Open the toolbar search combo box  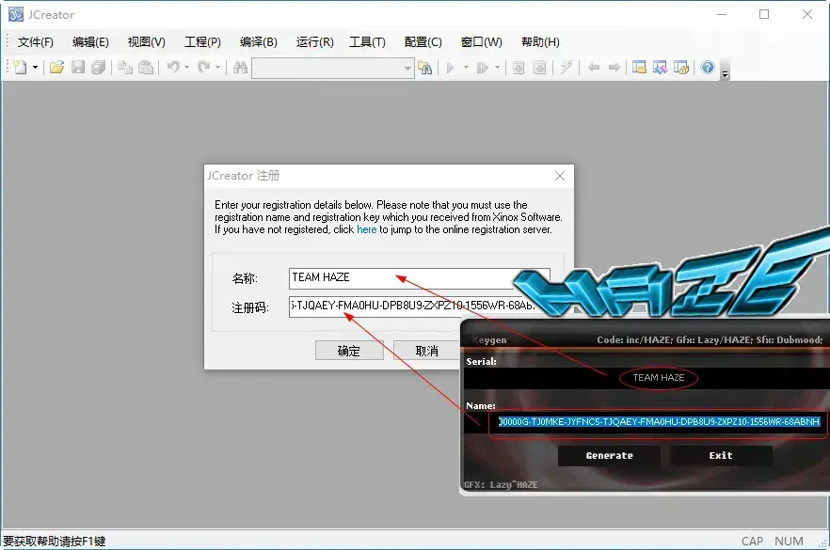point(332,69)
